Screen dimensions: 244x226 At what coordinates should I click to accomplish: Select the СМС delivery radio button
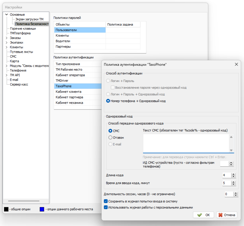point(111,131)
